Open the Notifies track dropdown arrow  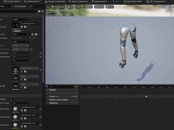point(76,90)
